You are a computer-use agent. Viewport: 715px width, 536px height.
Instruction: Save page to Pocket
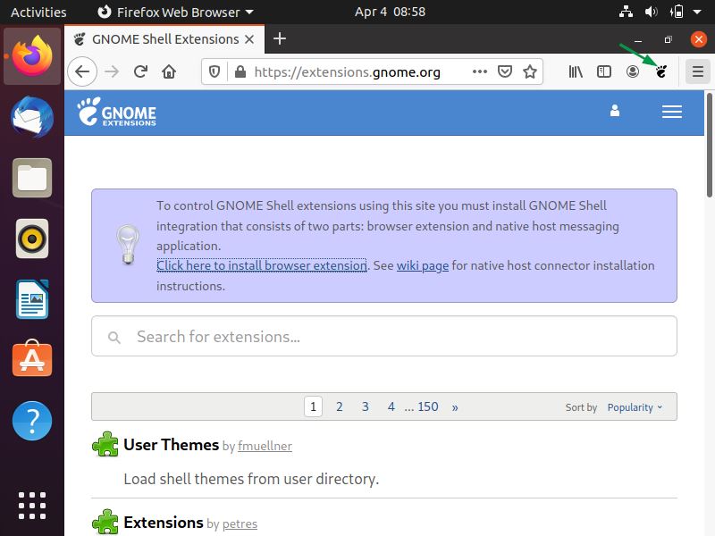505,71
